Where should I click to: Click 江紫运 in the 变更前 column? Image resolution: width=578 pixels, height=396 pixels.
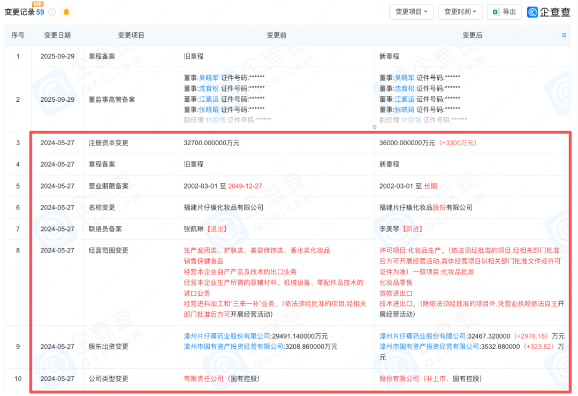click(209, 99)
